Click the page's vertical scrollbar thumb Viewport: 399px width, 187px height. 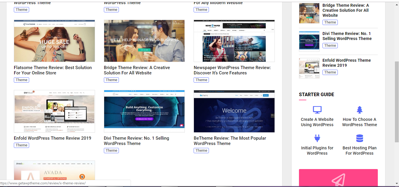396,101
